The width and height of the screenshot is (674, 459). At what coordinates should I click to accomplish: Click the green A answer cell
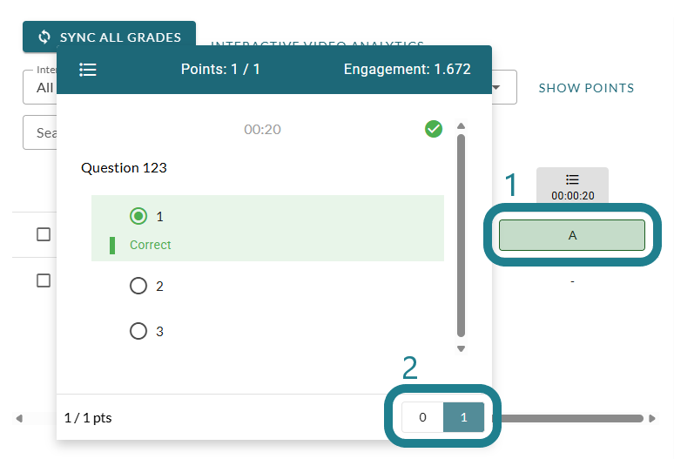(572, 235)
